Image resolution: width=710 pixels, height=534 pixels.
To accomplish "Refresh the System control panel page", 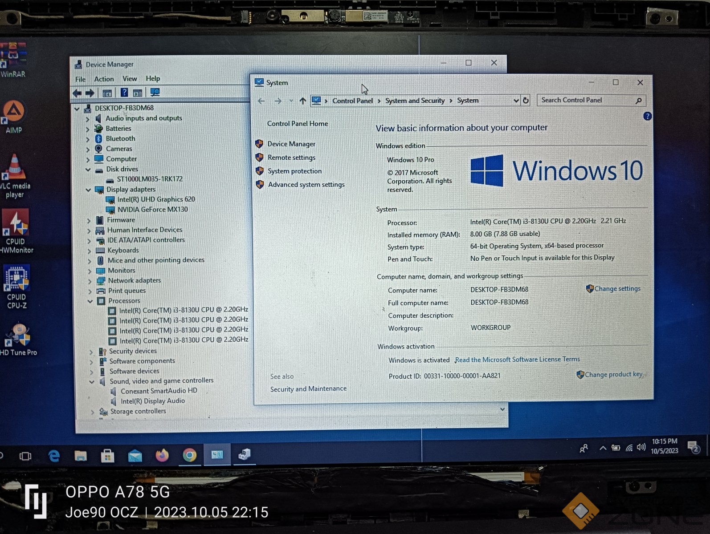I will pyautogui.click(x=526, y=101).
